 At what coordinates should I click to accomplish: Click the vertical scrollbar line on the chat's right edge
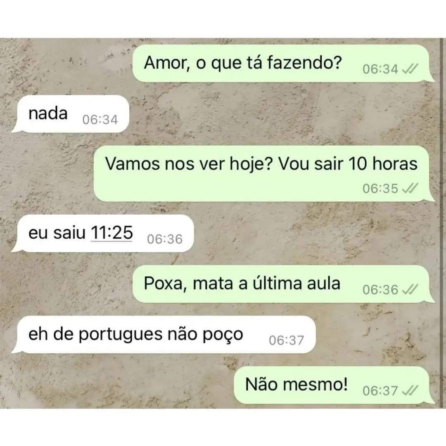[441, 223]
